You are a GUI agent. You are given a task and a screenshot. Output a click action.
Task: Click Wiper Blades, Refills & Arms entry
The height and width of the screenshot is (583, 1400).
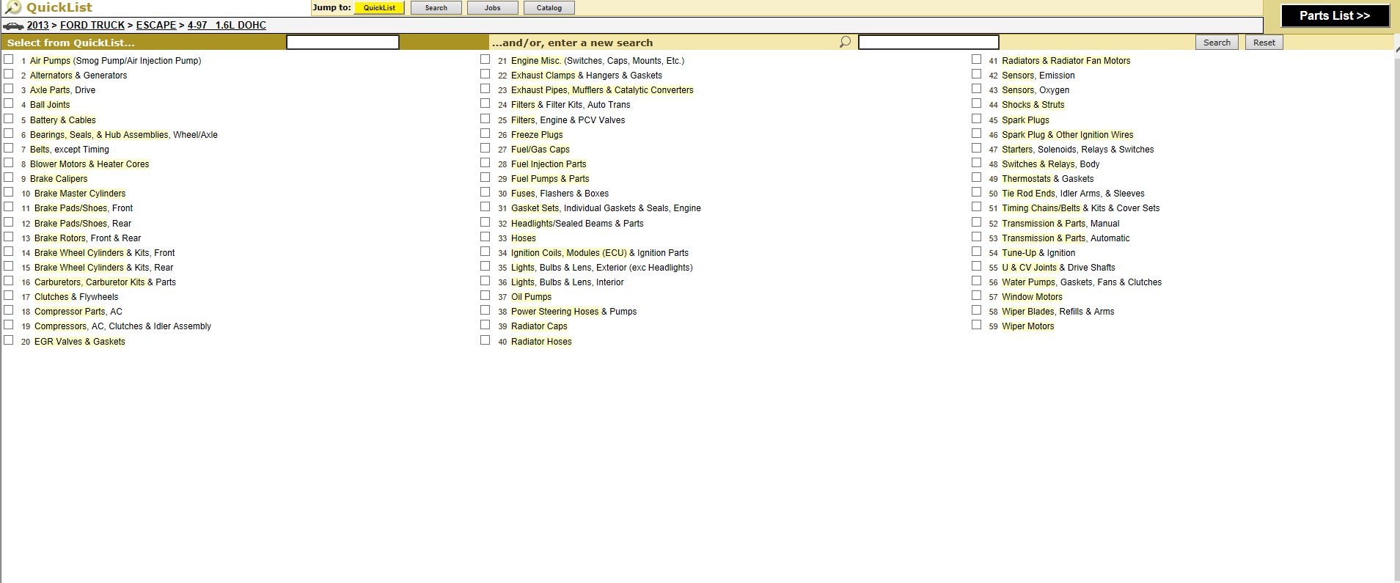1058,312
